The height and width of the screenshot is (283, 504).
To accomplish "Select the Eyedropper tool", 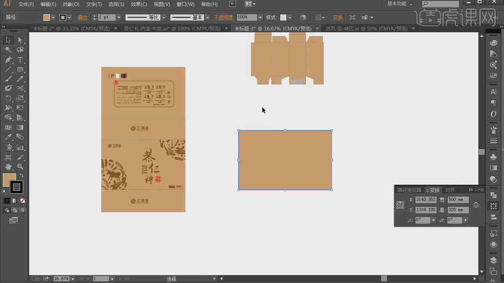I will [x=8, y=137].
